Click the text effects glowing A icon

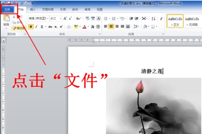point(69,27)
